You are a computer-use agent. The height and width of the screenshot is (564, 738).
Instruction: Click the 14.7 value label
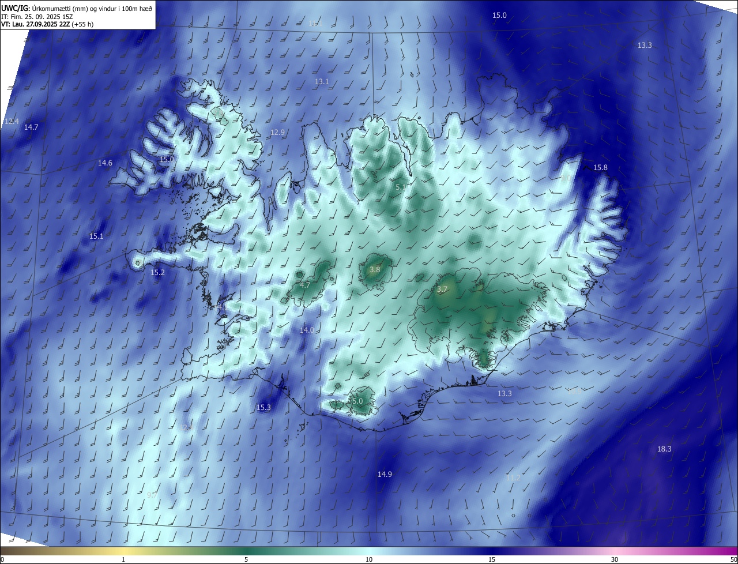click(x=31, y=127)
